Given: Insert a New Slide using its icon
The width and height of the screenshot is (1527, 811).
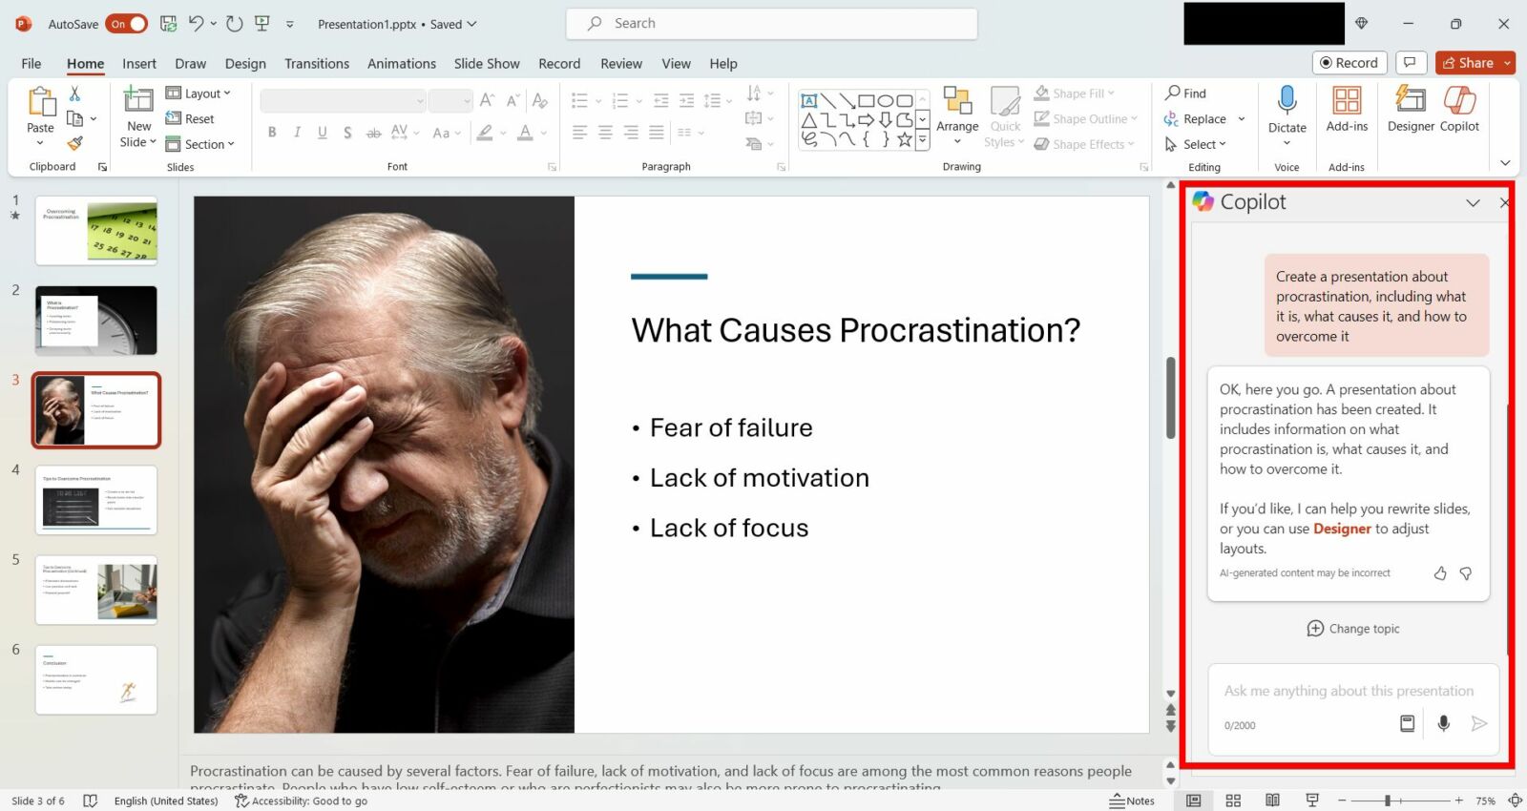Looking at the screenshot, I should click(x=138, y=100).
